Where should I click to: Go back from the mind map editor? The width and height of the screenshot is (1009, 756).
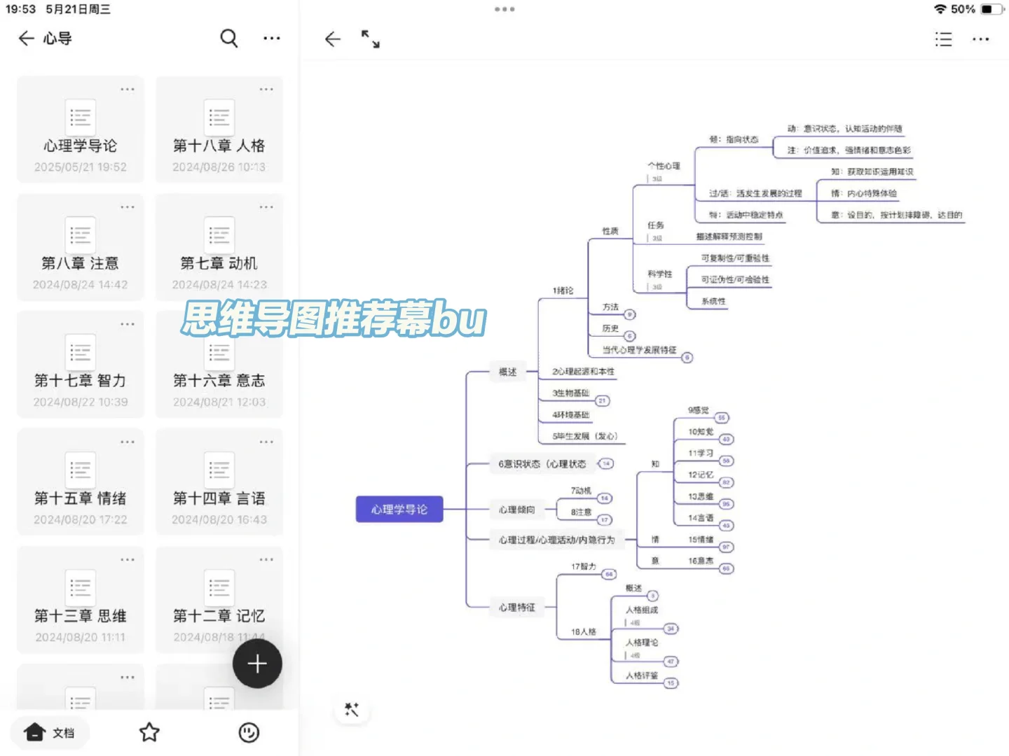[332, 39]
